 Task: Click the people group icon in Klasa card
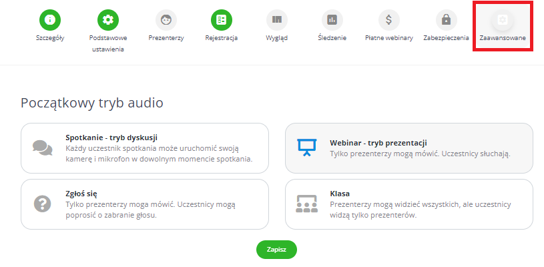pos(306,203)
